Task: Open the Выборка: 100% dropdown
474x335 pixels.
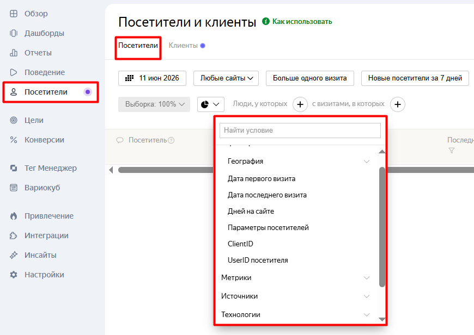Action: [154, 104]
